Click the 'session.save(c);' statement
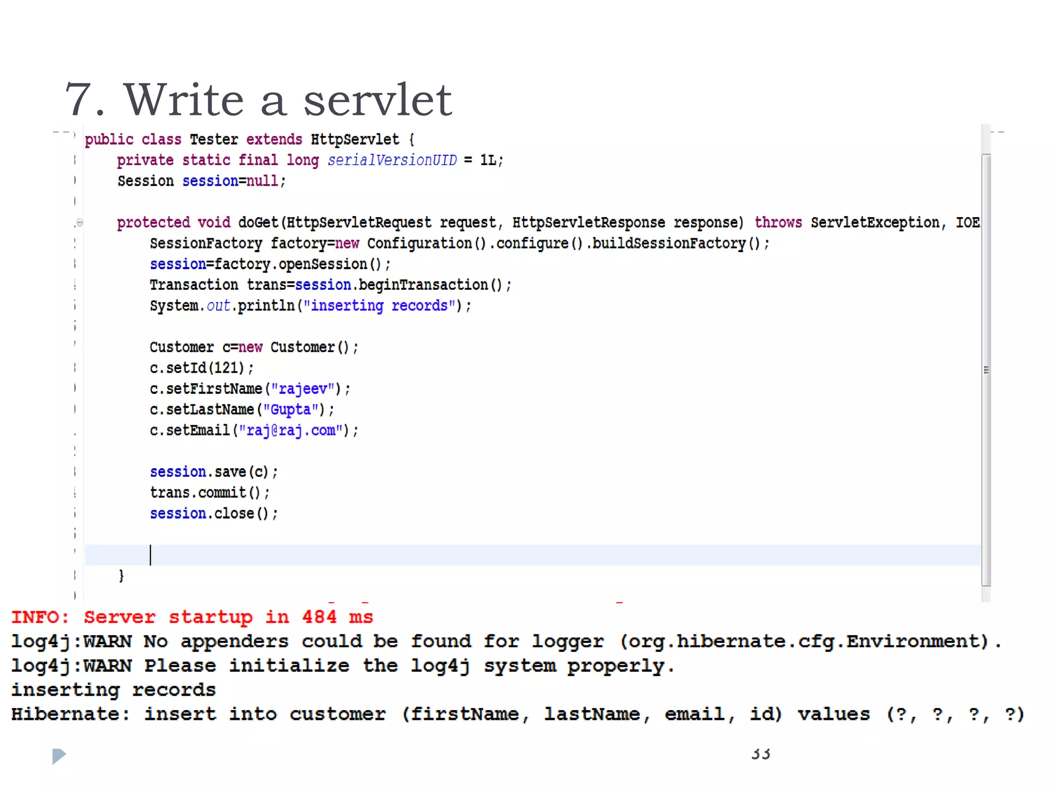The height and width of the screenshot is (792, 1057). [x=214, y=472]
